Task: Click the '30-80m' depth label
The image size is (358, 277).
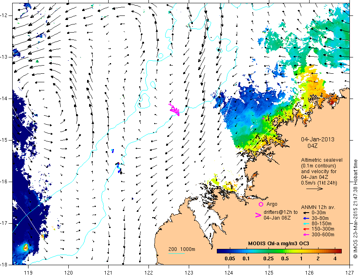Action: 320,218
